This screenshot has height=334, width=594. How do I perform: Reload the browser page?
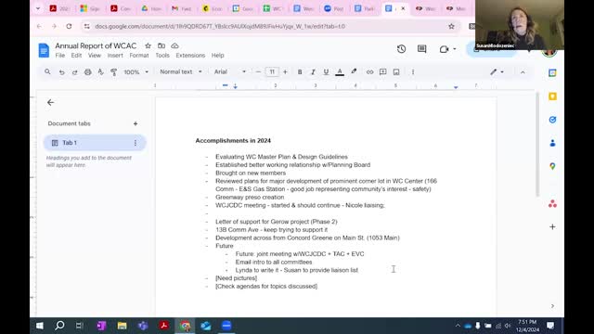tap(69, 26)
